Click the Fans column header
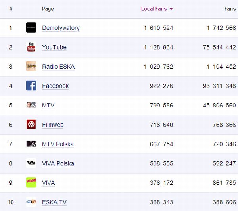 230,9
